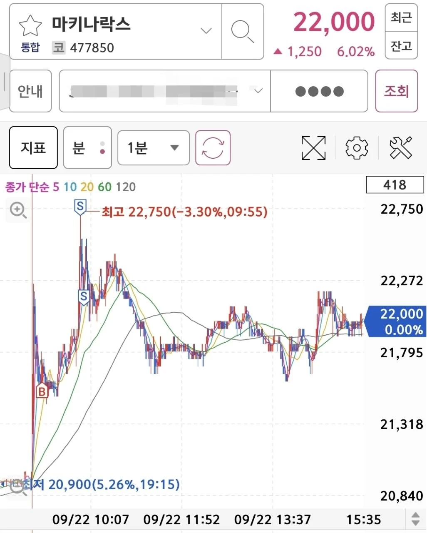The height and width of the screenshot is (533, 427).
Task: Open stock search with magnifier icon
Action: pos(243,32)
